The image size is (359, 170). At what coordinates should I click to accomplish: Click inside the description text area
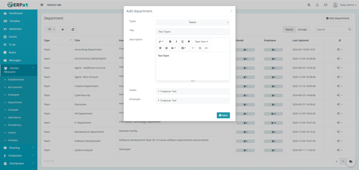click(193, 66)
